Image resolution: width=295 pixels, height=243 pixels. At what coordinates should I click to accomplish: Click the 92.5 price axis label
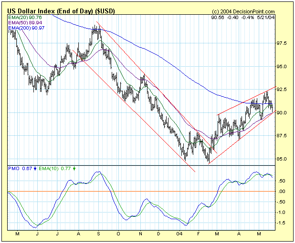tap(282, 90)
